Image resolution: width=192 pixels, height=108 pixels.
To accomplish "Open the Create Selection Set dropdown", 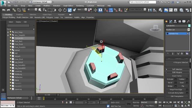I will click(x=137, y=9).
